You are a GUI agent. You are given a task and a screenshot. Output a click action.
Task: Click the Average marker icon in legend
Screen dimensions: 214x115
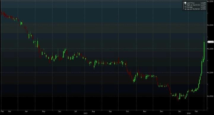click(185, 7)
